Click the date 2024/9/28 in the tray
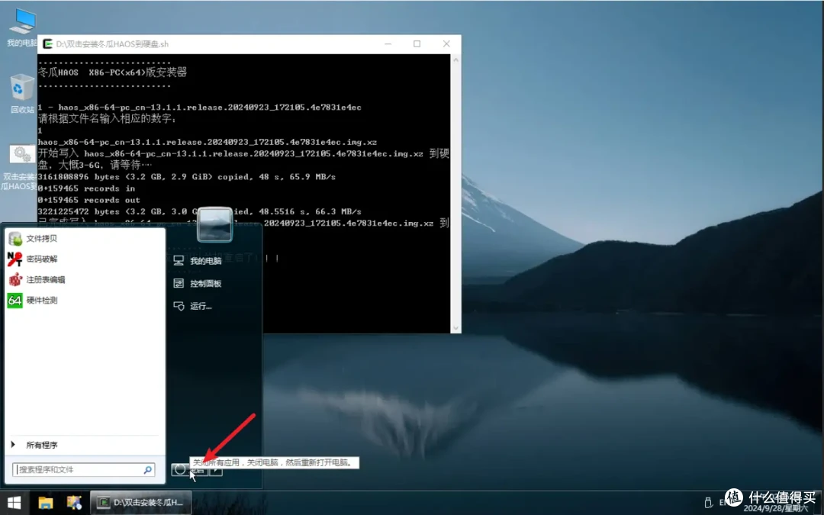824x515 pixels. [776, 509]
